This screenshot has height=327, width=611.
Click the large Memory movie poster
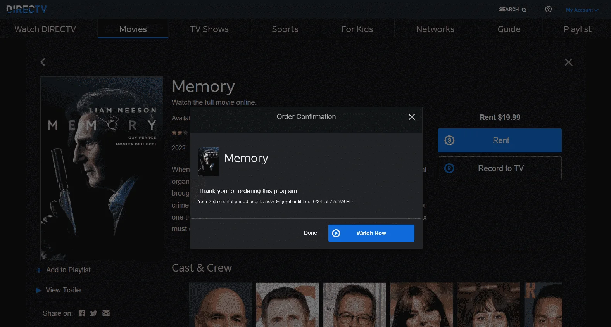click(102, 168)
